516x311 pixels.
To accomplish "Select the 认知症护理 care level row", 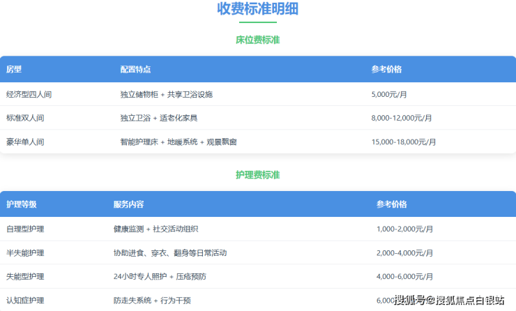I will pyautogui.click(x=25, y=301).
